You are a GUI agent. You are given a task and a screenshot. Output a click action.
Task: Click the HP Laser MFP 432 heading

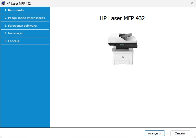tap(122, 18)
